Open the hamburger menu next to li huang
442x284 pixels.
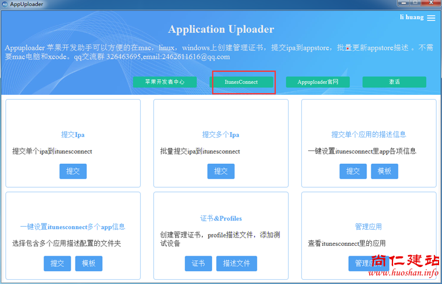click(x=431, y=18)
